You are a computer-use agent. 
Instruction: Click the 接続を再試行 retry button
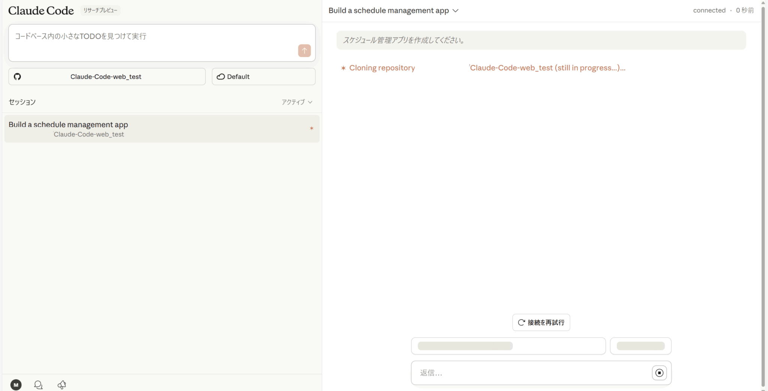coord(541,322)
